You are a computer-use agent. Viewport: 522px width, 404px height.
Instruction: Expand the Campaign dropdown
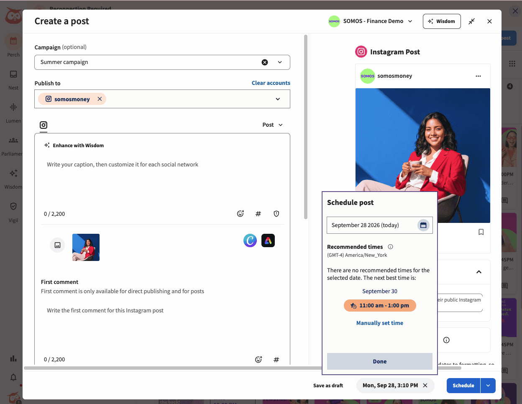(x=280, y=62)
